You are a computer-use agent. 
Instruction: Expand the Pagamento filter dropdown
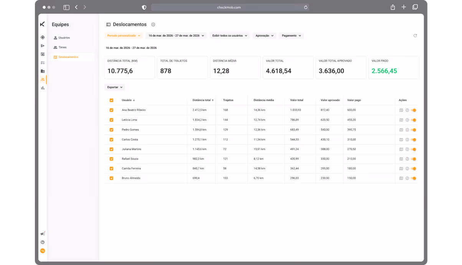[x=290, y=35]
